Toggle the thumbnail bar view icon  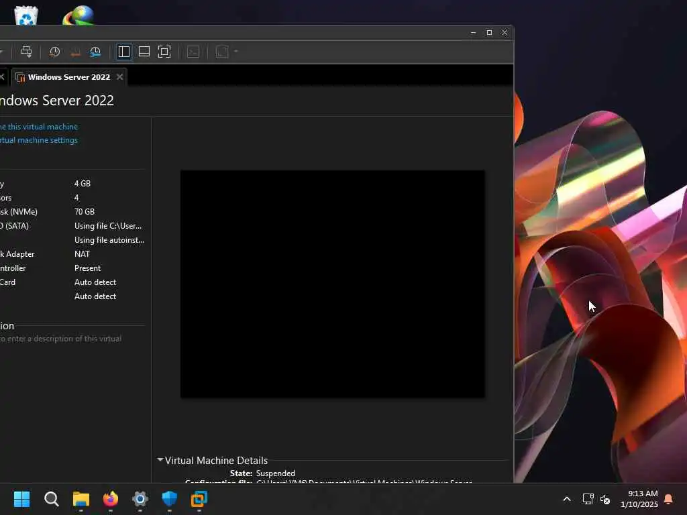click(144, 52)
